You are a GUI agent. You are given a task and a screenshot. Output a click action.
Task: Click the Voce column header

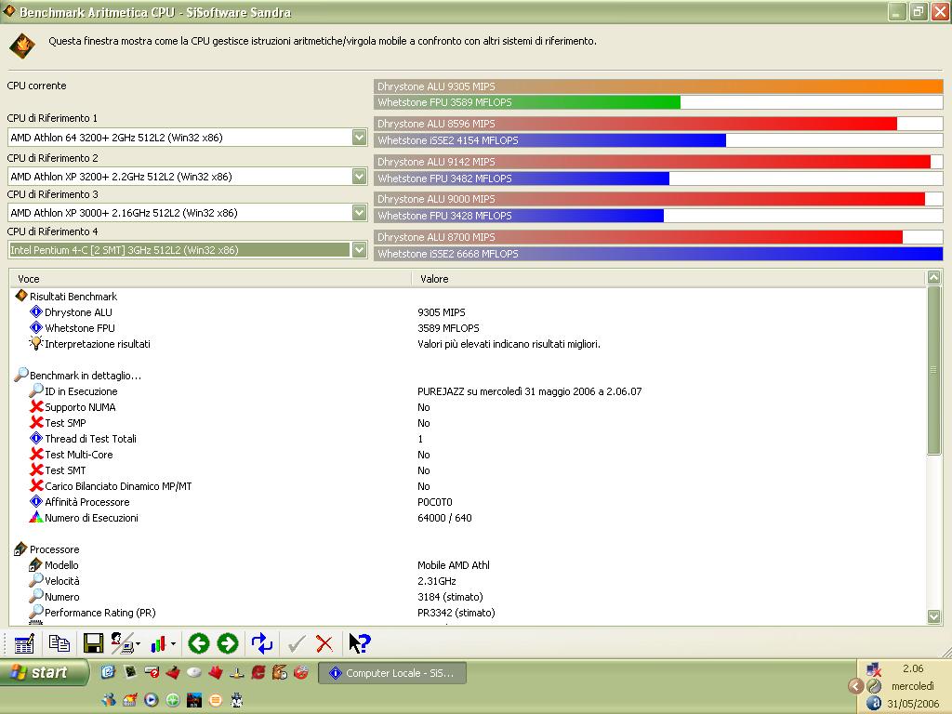click(211, 279)
